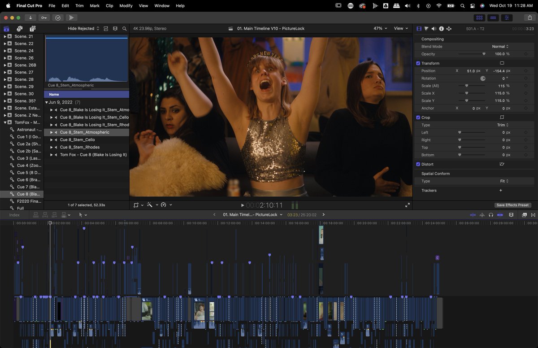
Task: Go forward in timeline history arrow
Action: click(324, 215)
